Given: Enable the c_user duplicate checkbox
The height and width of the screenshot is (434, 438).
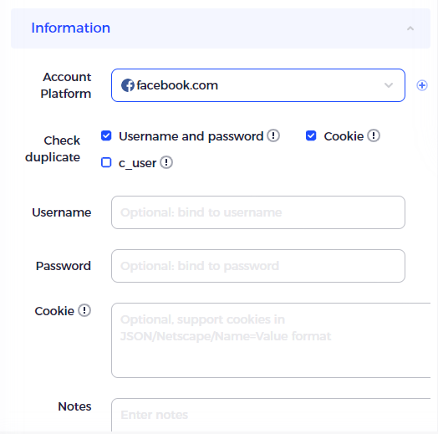Looking at the screenshot, I should tap(106, 162).
